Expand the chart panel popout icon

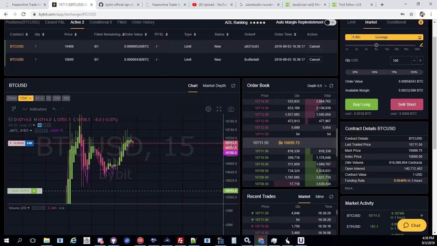(x=233, y=86)
